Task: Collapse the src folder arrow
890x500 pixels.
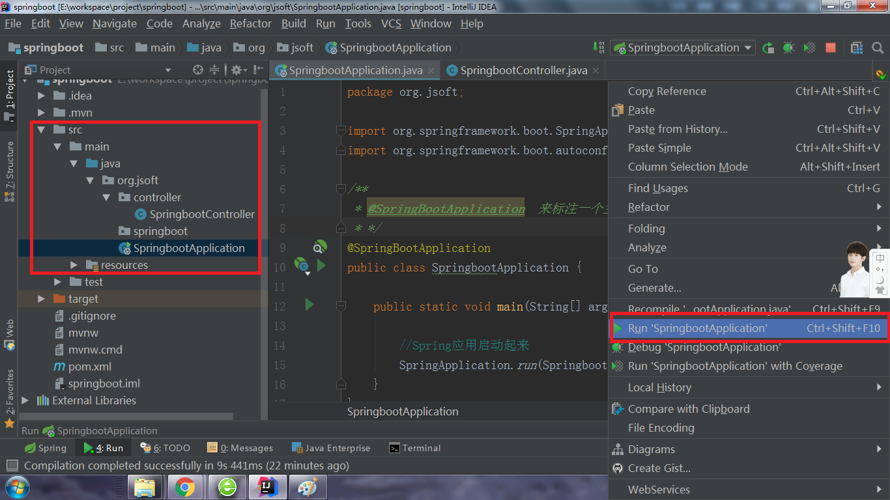Action: click(42, 130)
